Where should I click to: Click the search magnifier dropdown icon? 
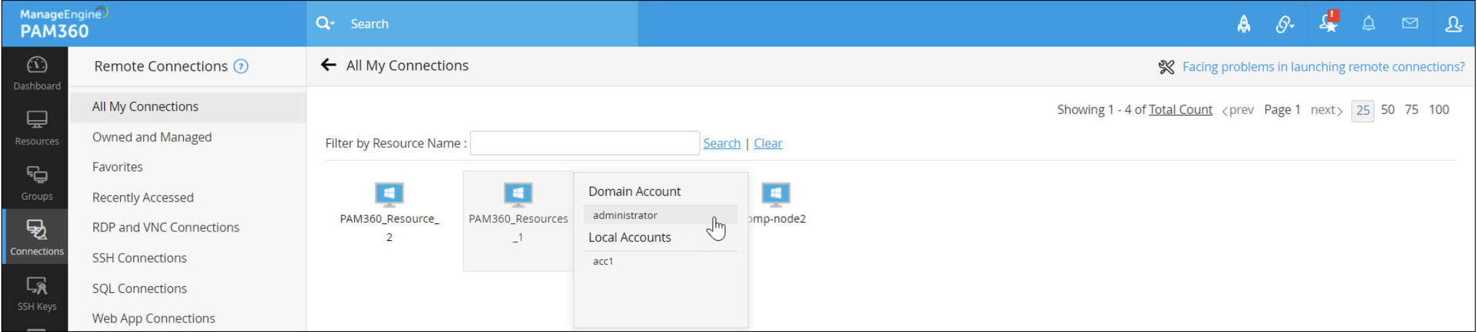(x=325, y=24)
